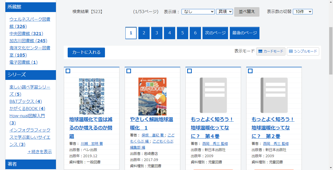This screenshot has height=170, width=333.
Task: Select the カードモード display icon
Action: pos(271,51)
